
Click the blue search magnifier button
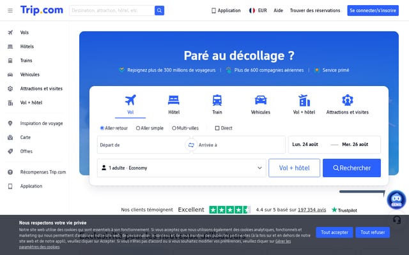tap(159, 11)
